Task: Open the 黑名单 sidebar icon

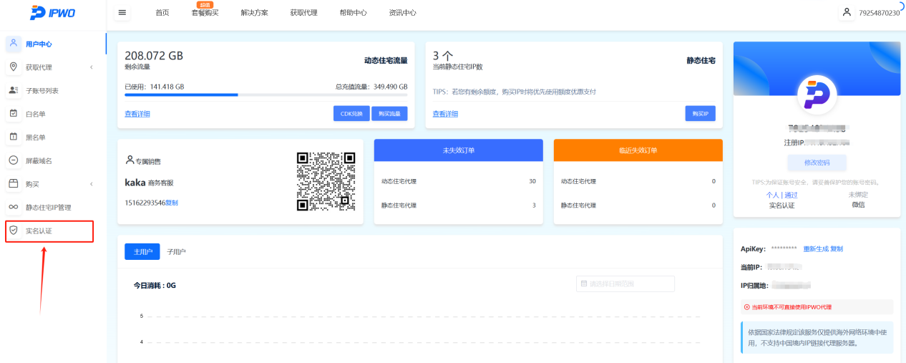Action: pyautogui.click(x=13, y=137)
